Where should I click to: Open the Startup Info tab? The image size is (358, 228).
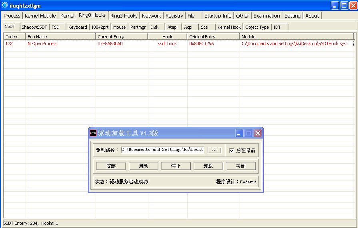(218, 16)
